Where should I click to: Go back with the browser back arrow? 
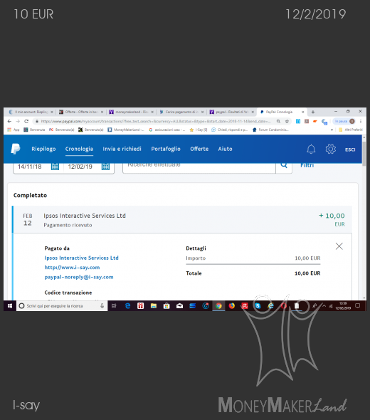pyautogui.click(x=9, y=121)
